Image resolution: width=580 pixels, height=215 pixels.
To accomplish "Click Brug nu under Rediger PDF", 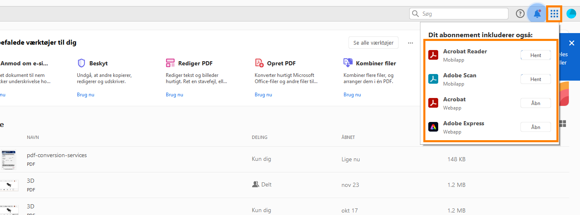I will (174, 95).
